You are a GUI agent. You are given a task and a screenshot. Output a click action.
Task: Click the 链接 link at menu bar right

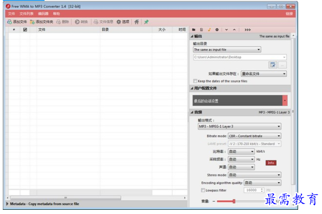289,14
